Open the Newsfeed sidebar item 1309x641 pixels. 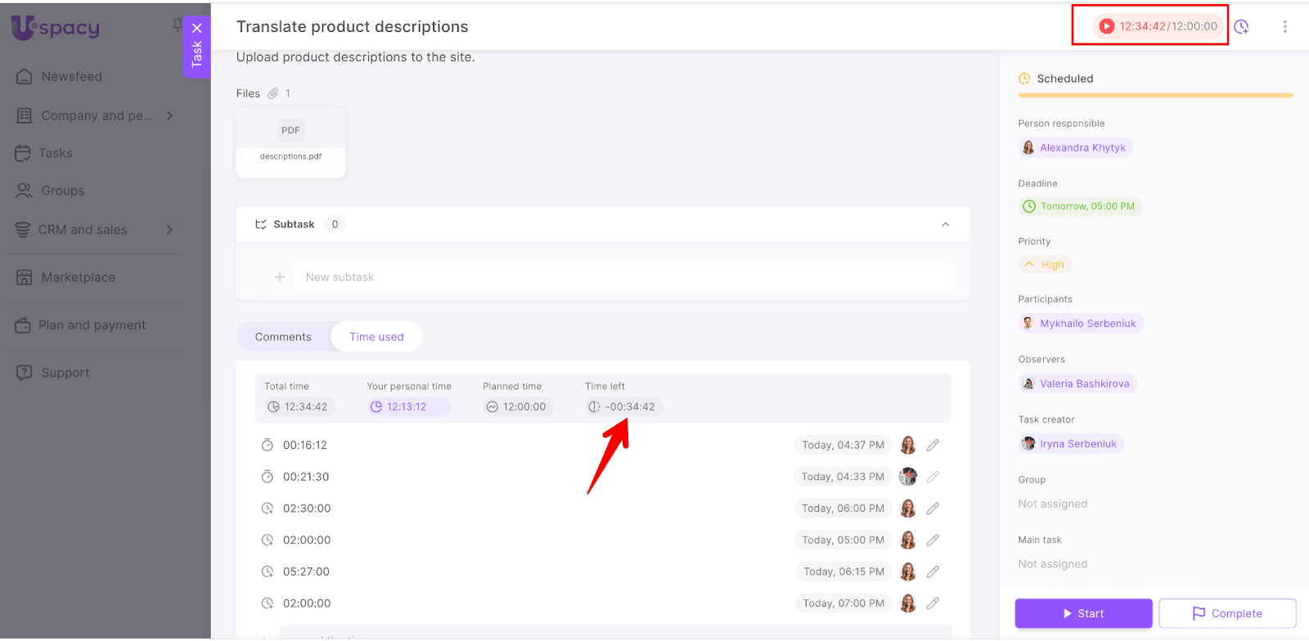(x=72, y=77)
